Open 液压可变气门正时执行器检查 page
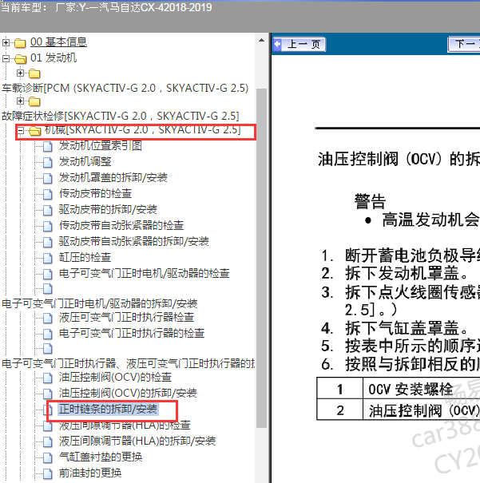480x483 pixels. click(x=127, y=317)
